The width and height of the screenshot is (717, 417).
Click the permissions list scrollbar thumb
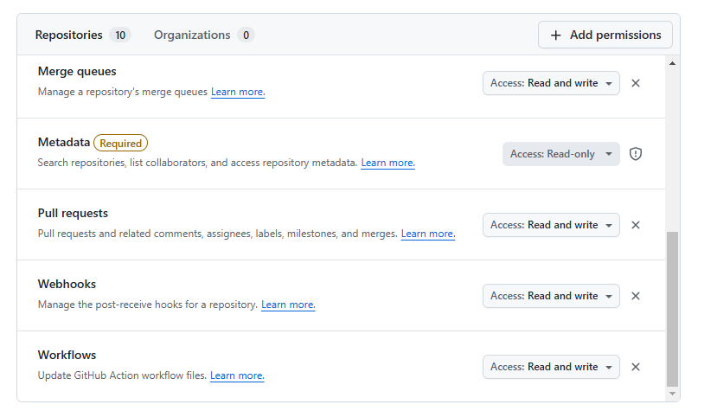[x=673, y=307]
